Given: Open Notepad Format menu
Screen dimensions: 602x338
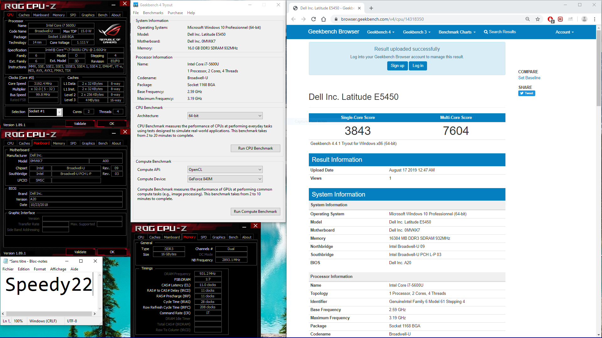Looking at the screenshot, I should 40,269.
